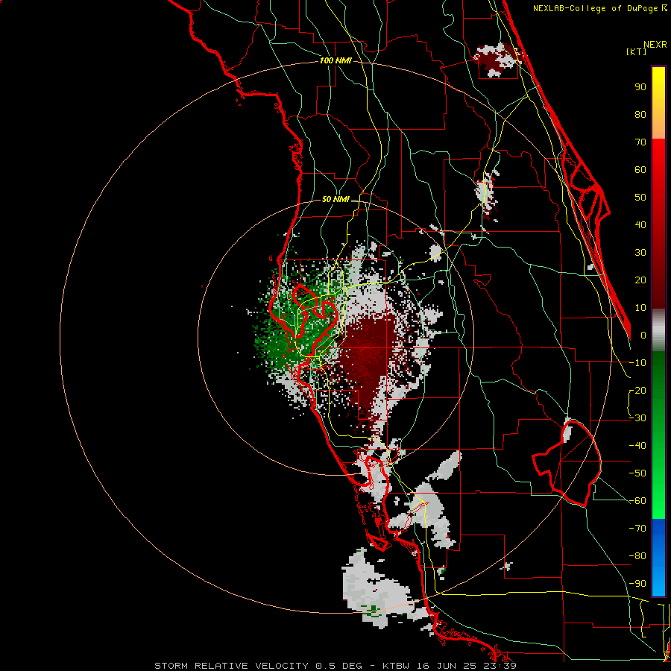
Task: Click the -60 value on velocity scale
Action: coord(637,501)
